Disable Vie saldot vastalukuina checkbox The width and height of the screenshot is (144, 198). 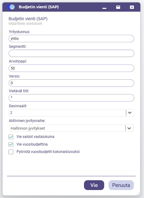click(x=11, y=137)
